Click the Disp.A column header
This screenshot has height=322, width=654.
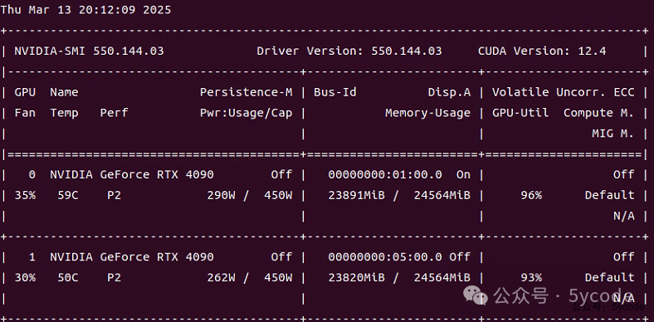[x=449, y=92]
